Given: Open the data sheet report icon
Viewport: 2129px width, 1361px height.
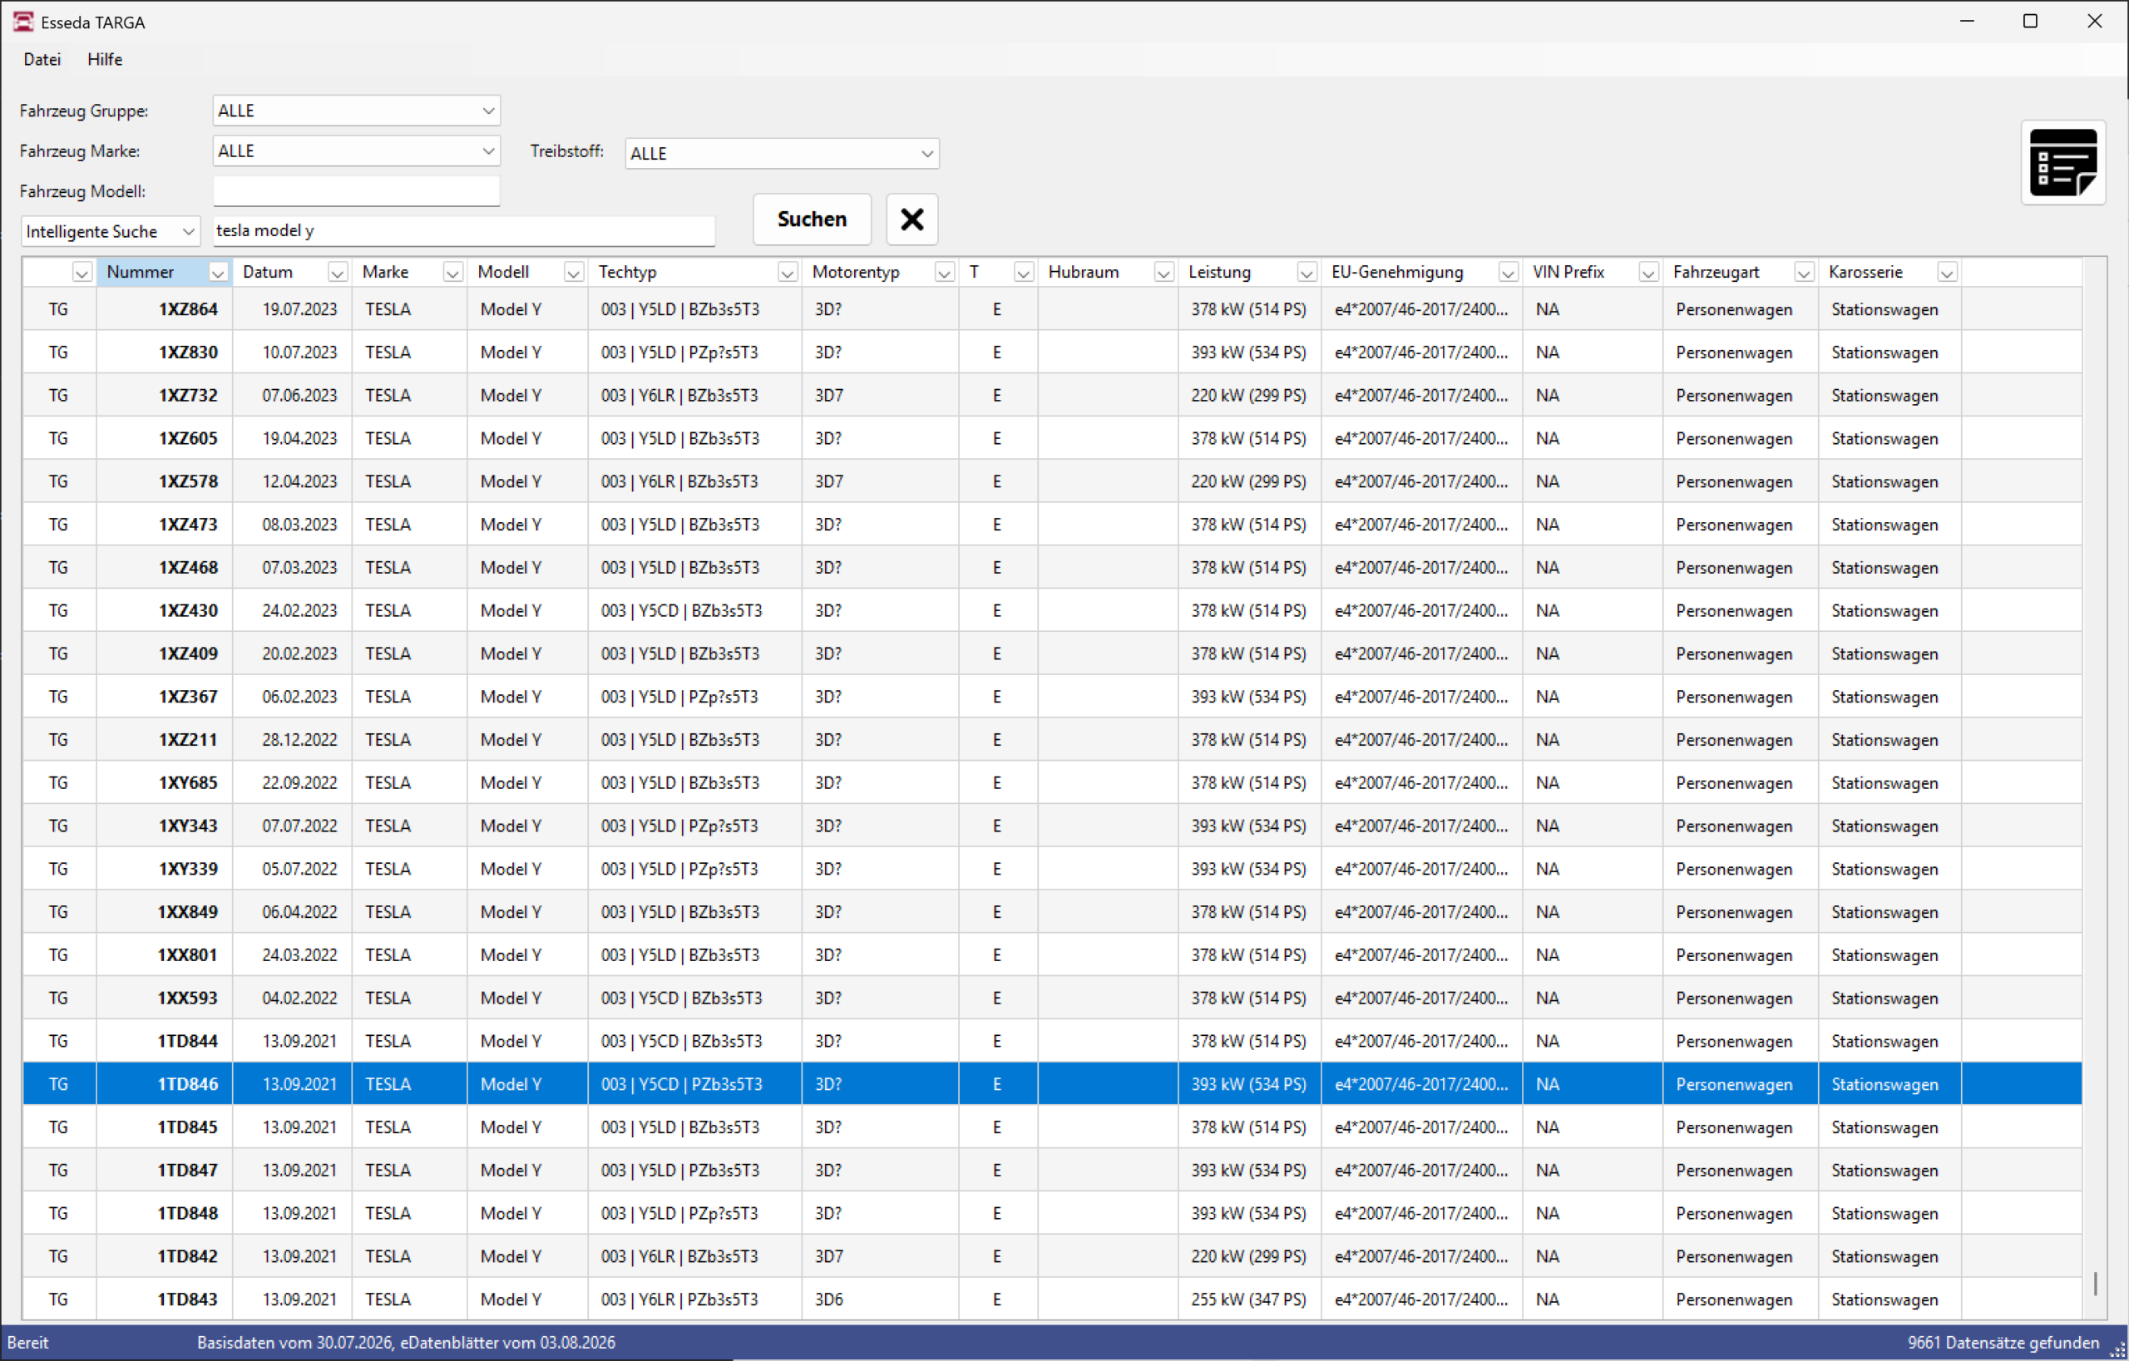Looking at the screenshot, I should 2062,163.
